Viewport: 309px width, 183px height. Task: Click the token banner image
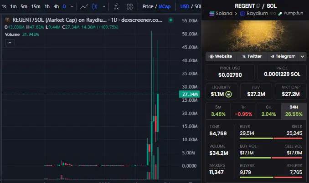click(255, 36)
